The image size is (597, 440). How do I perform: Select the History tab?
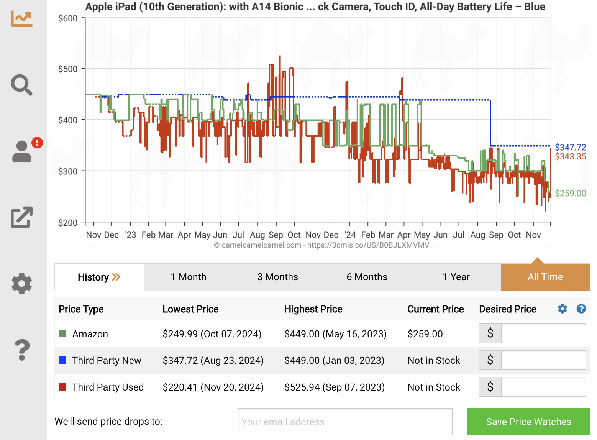99,277
